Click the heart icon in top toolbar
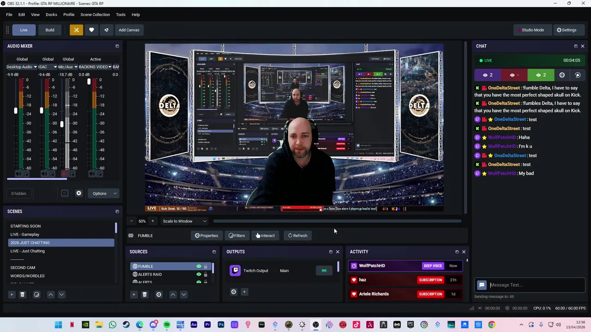The height and width of the screenshot is (332, 591). tap(91, 30)
